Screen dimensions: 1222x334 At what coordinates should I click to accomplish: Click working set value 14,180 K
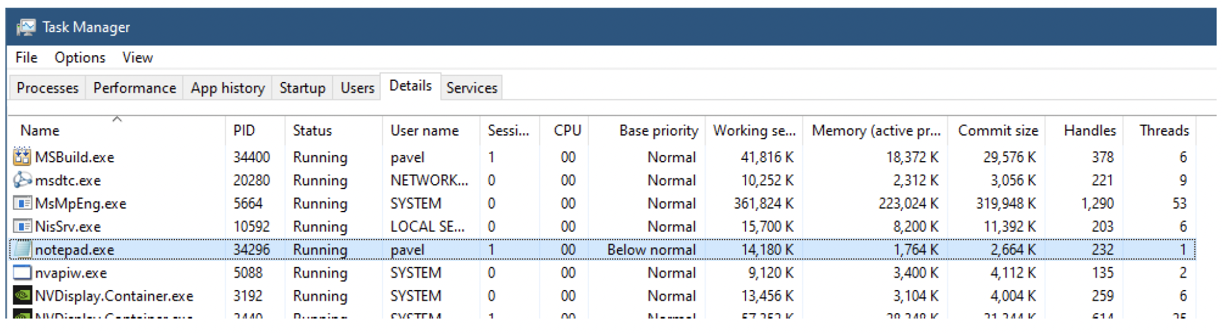click(767, 250)
